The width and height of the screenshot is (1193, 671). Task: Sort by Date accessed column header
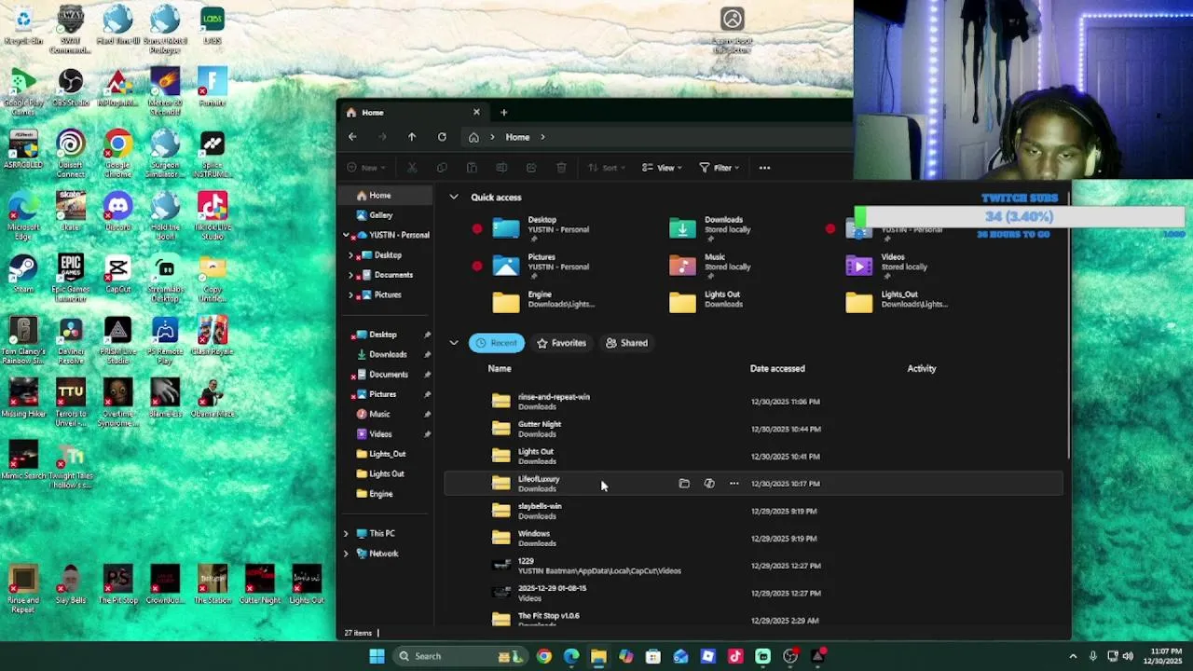pyautogui.click(x=777, y=369)
